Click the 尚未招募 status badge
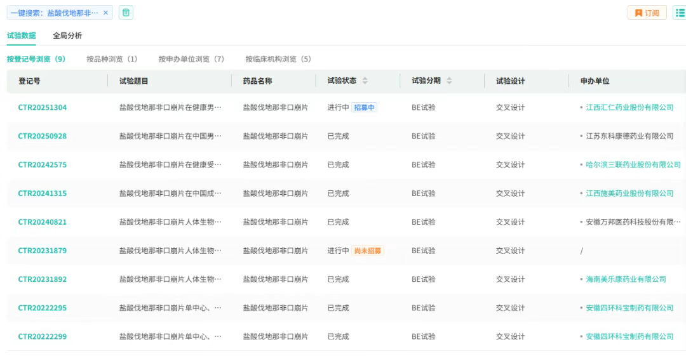This screenshot has width=686, height=356. coord(368,251)
